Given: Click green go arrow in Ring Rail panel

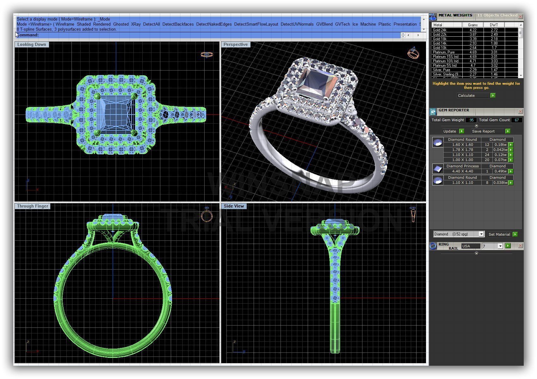Looking at the screenshot, I should click(508, 246).
